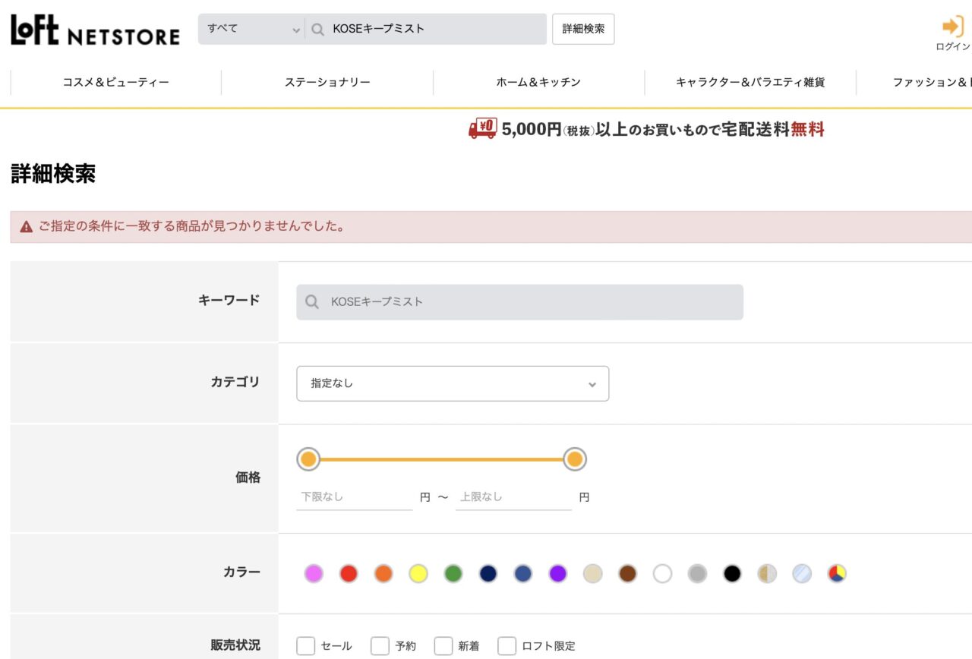Select the brown color swatch
The width and height of the screenshot is (972, 659).
(x=627, y=573)
